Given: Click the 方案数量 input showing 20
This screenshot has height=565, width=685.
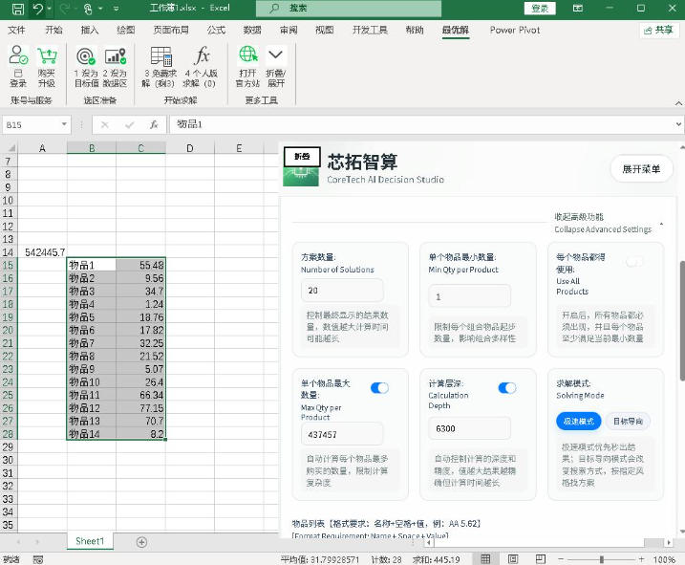Looking at the screenshot, I should 342,291.
